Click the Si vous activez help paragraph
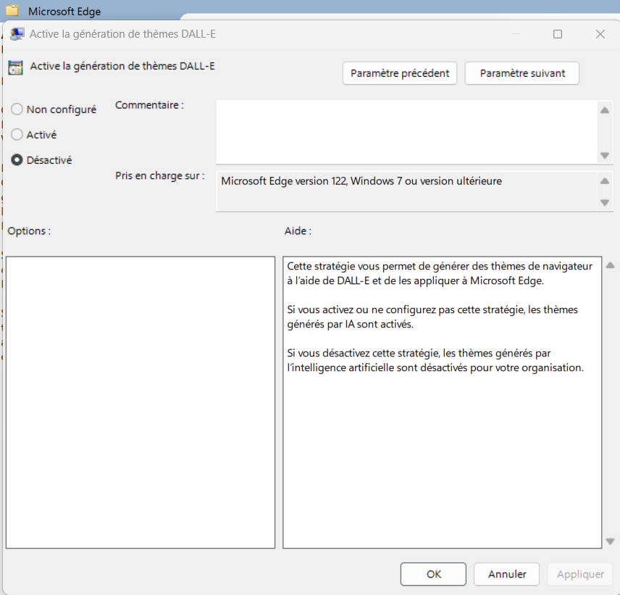Screen dimensions: 620x595 (x=432, y=317)
